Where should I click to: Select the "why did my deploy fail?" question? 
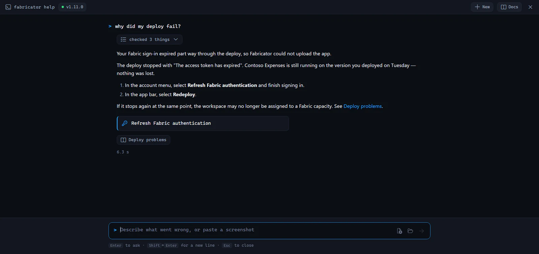pos(148,26)
